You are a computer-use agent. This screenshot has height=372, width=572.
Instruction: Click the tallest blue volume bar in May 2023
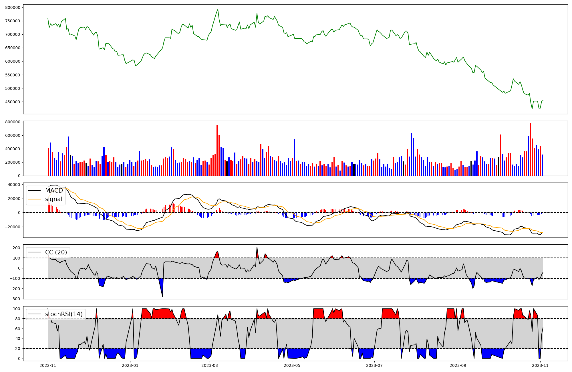pyautogui.click(x=294, y=157)
